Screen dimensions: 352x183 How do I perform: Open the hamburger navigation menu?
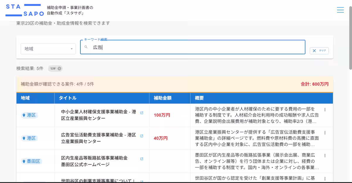click(340, 10)
